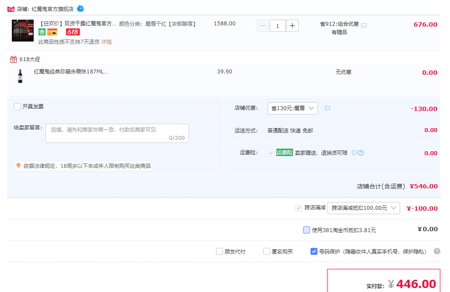Enable the 开具发票 invoice checkbox

click(17, 107)
